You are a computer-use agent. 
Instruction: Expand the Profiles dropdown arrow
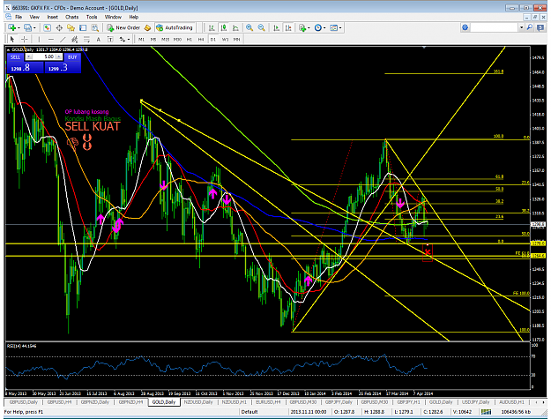click(x=34, y=27)
